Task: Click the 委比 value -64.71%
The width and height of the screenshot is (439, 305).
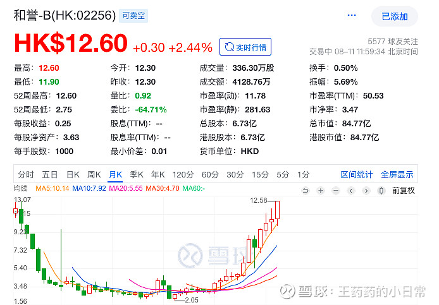Action: click(151, 110)
